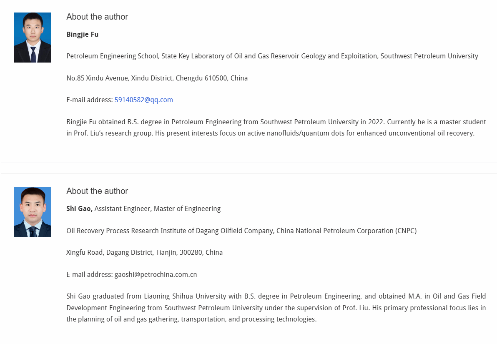Click the 'Assistant Engineer, Master of Engineering' title

(x=158, y=208)
